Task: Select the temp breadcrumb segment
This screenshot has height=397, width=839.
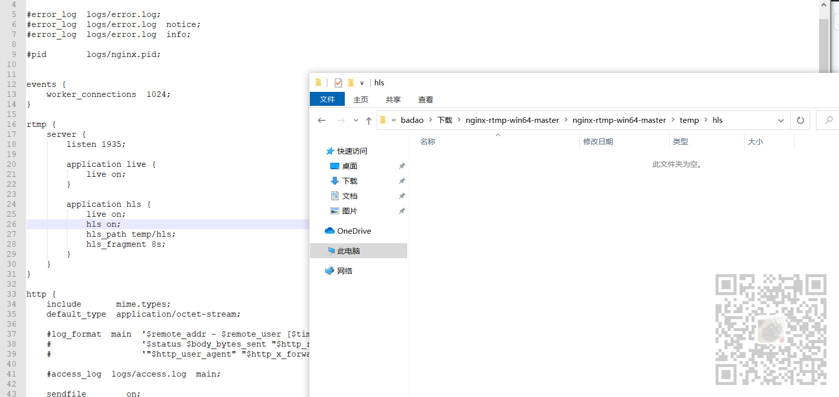Action: point(689,120)
